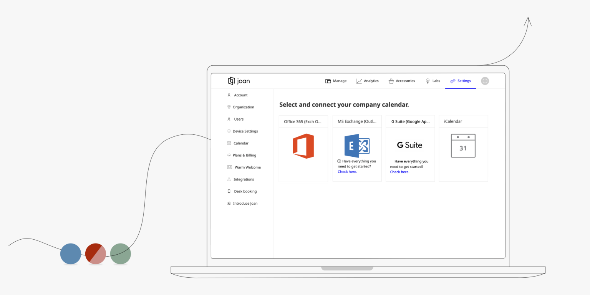Click the Joan logo icon

[x=231, y=81]
